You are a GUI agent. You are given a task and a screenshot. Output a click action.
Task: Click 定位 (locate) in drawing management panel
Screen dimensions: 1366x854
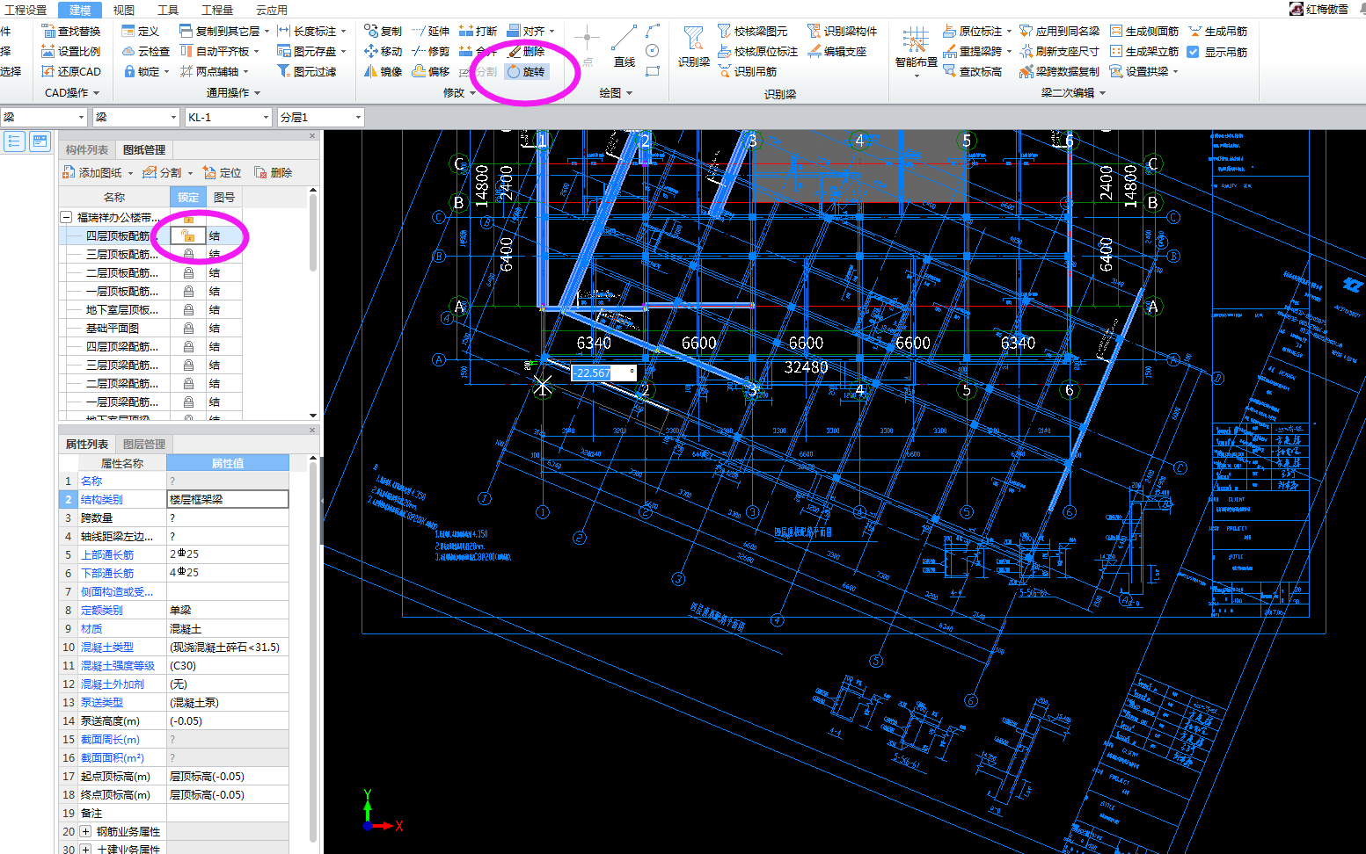[x=223, y=172]
